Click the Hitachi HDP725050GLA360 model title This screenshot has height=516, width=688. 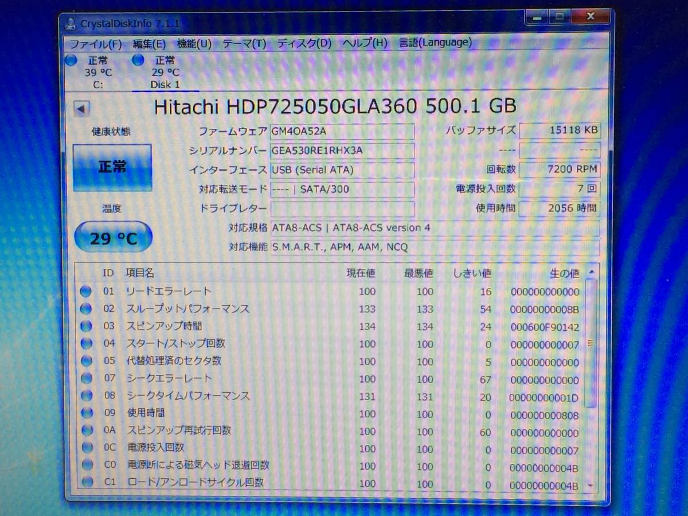pyautogui.click(x=335, y=106)
